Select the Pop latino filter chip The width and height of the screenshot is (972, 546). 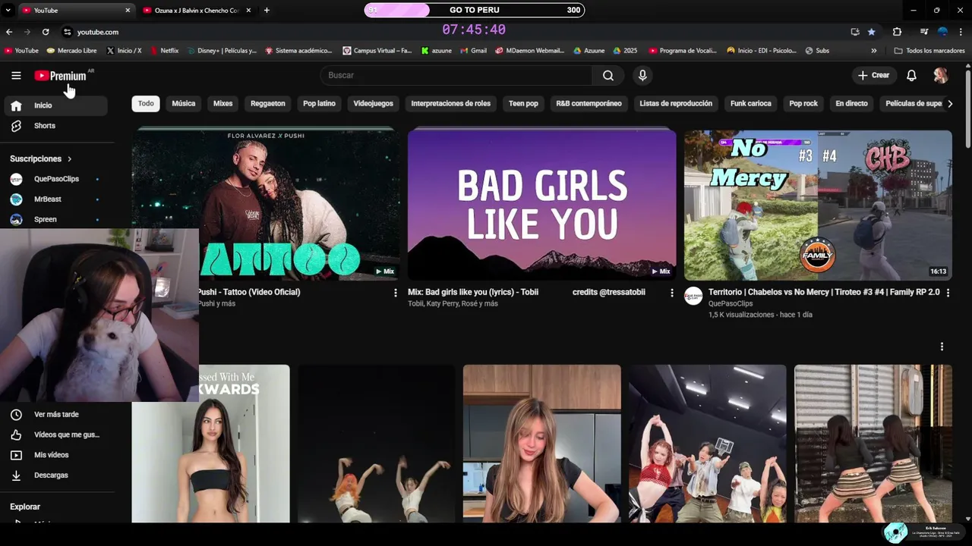[319, 103]
